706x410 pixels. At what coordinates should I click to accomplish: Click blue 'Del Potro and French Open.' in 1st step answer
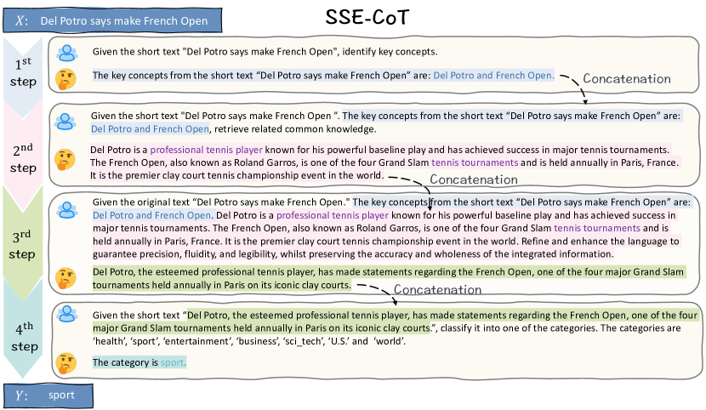point(494,76)
